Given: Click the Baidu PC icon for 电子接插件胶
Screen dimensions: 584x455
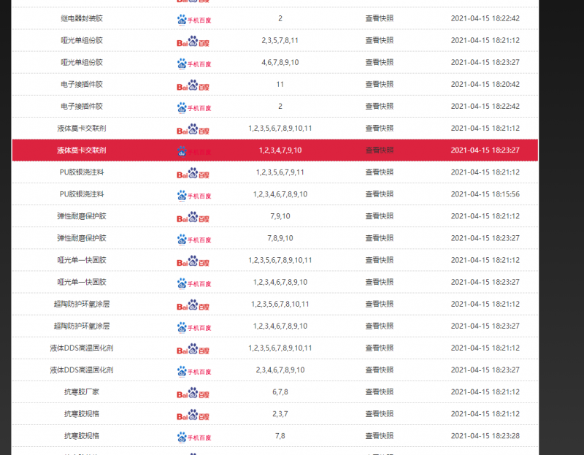Looking at the screenshot, I should pos(193,84).
